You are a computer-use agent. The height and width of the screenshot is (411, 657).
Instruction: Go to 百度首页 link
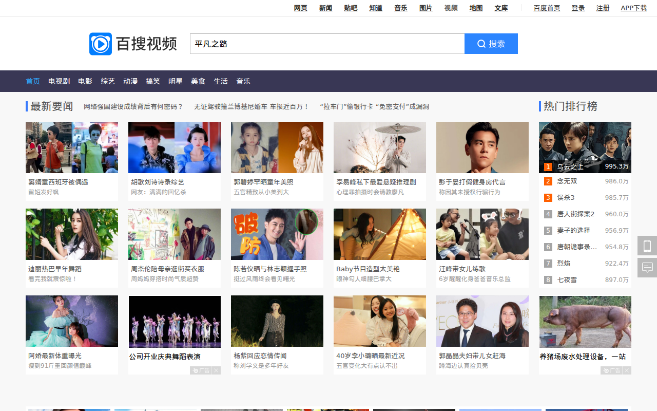(x=547, y=8)
